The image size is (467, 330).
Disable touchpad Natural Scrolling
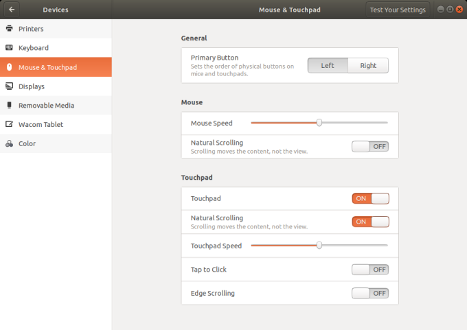[x=370, y=222]
